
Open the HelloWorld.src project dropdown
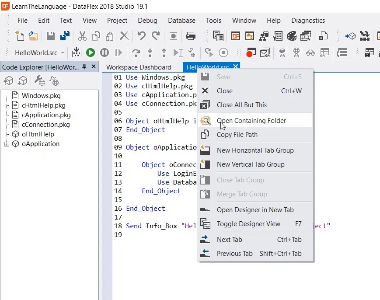pos(63,53)
